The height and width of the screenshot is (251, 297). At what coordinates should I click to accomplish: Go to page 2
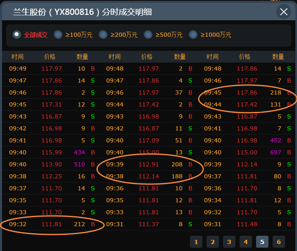(213, 242)
